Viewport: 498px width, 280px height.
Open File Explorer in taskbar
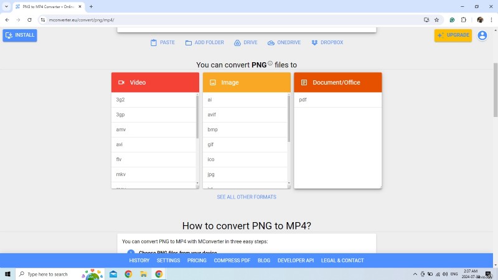pyautogui.click(x=144, y=274)
